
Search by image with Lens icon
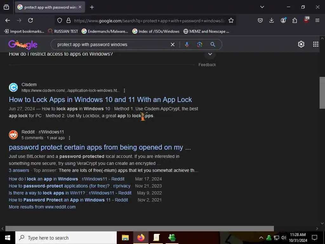coord(199,44)
